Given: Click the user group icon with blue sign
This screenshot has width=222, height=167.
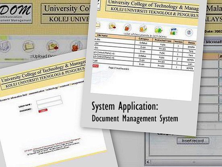Looking at the screenshot, I should click(x=173, y=31).
